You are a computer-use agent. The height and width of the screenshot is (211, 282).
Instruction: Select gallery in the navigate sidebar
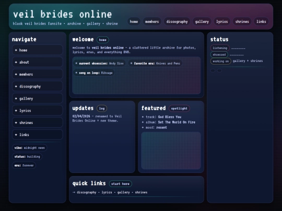[x=38, y=98]
